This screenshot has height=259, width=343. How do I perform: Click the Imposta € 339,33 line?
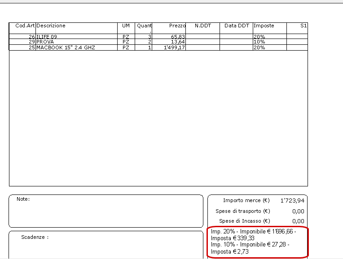tap(233, 238)
